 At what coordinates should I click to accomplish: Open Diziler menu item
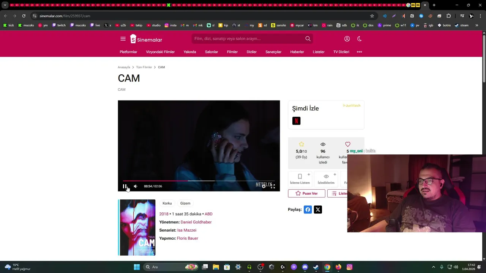pos(252,52)
